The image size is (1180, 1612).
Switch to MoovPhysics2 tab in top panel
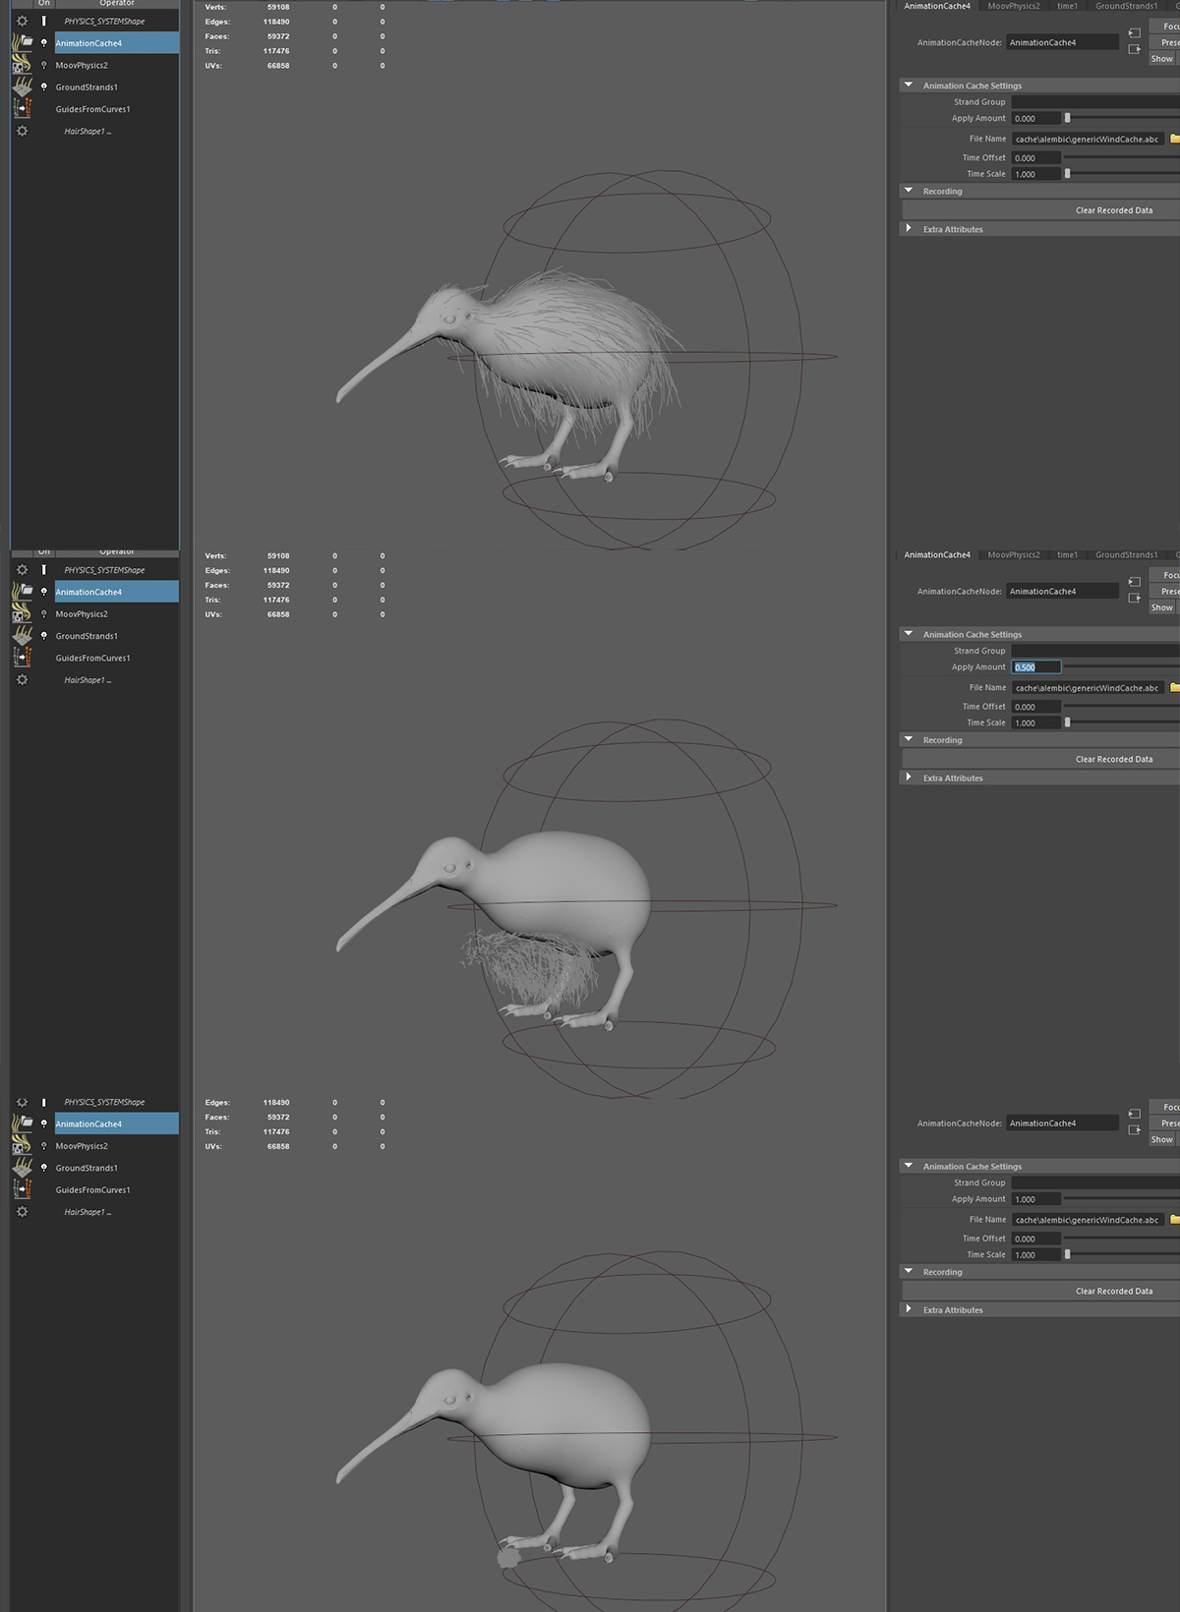[1013, 6]
